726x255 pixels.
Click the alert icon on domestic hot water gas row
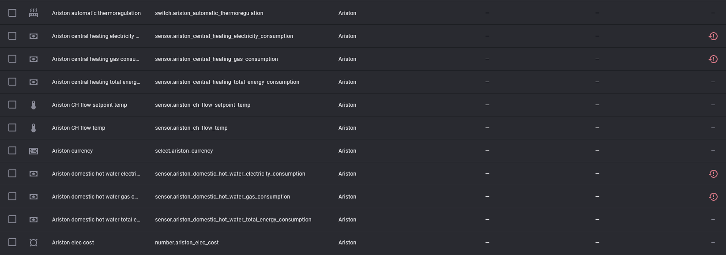click(x=713, y=196)
